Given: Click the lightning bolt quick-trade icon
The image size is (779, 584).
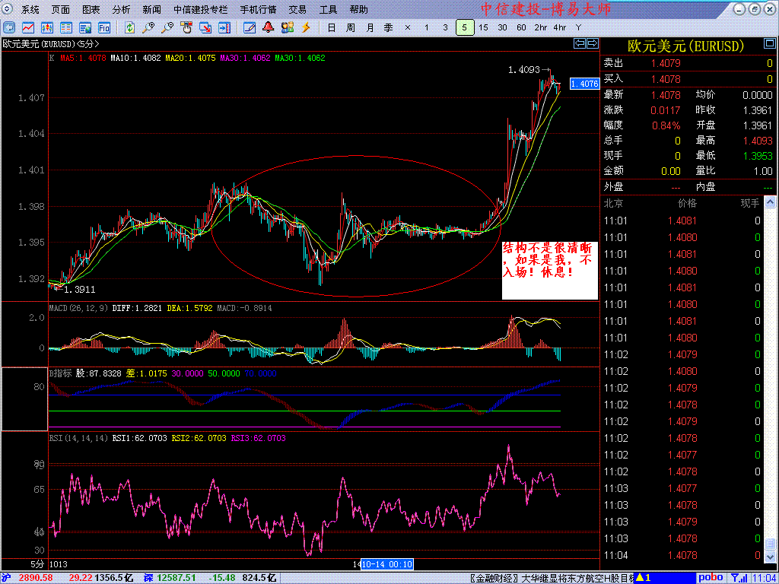Looking at the screenshot, I should [x=306, y=27].
